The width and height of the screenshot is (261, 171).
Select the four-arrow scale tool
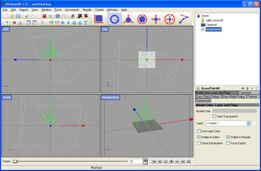[156, 19]
